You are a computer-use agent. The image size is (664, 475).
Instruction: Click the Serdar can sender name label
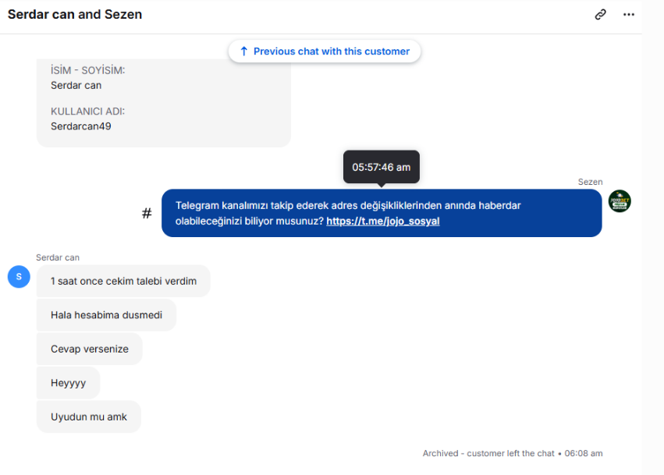[x=58, y=257]
